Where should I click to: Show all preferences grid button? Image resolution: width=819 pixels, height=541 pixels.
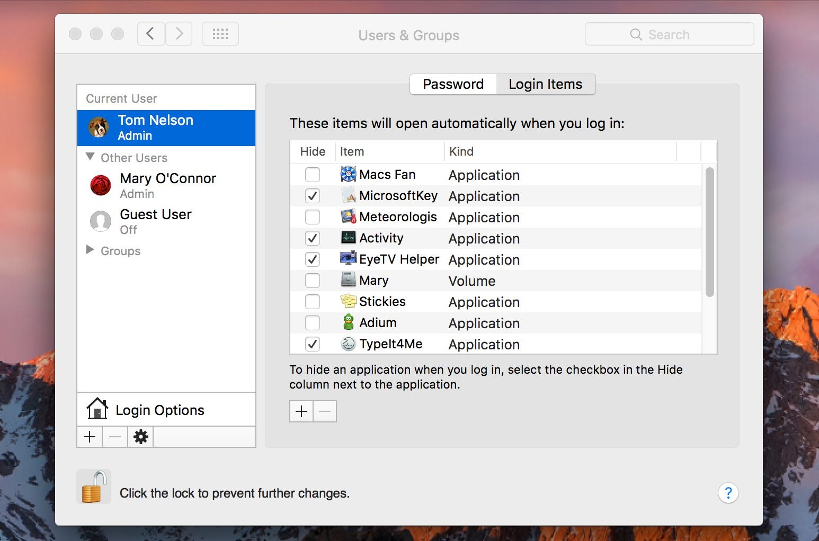pyautogui.click(x=220, y=34)
